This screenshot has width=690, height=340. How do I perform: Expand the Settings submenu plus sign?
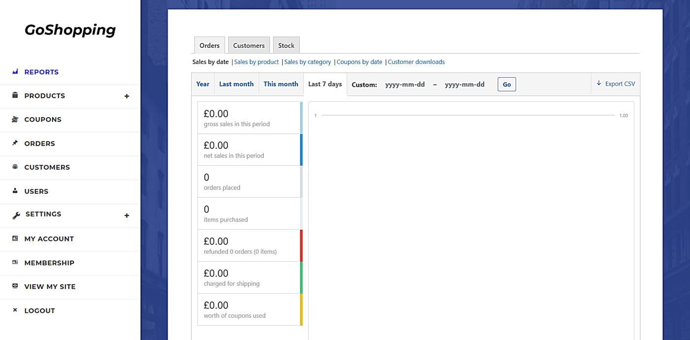pos(127,215)
